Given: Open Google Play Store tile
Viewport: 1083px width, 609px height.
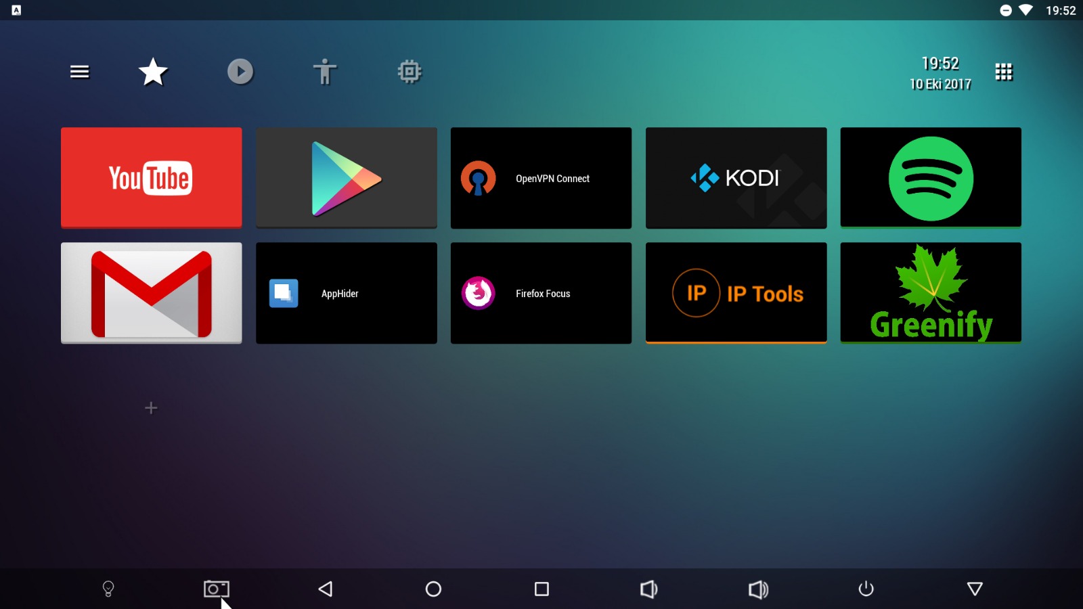Looking at the screenshot, I should (x=347, y=178).
